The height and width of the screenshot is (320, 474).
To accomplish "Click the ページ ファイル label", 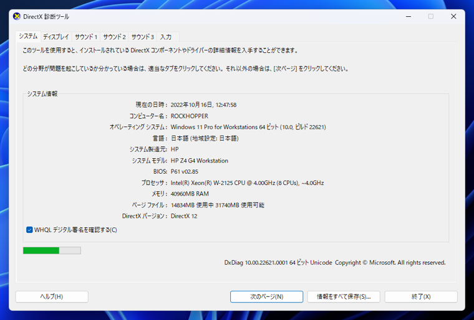I will [x=149, y=205].
